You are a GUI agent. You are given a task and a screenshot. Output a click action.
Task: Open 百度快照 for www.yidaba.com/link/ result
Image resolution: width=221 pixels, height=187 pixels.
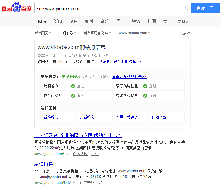[x=87, y=182]
